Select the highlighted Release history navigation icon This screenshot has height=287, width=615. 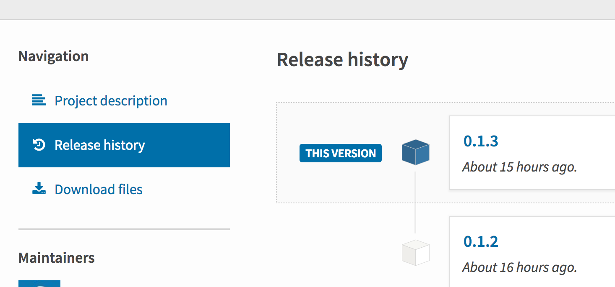[39, 145]
